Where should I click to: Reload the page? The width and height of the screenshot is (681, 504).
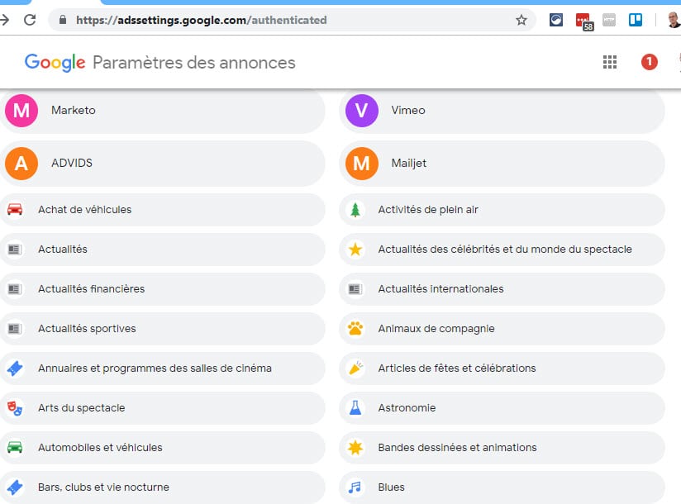(x=30, y=20)
